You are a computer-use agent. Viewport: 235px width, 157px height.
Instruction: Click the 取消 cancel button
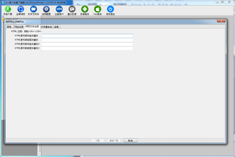pyautogui.click(x=130, y=141)
